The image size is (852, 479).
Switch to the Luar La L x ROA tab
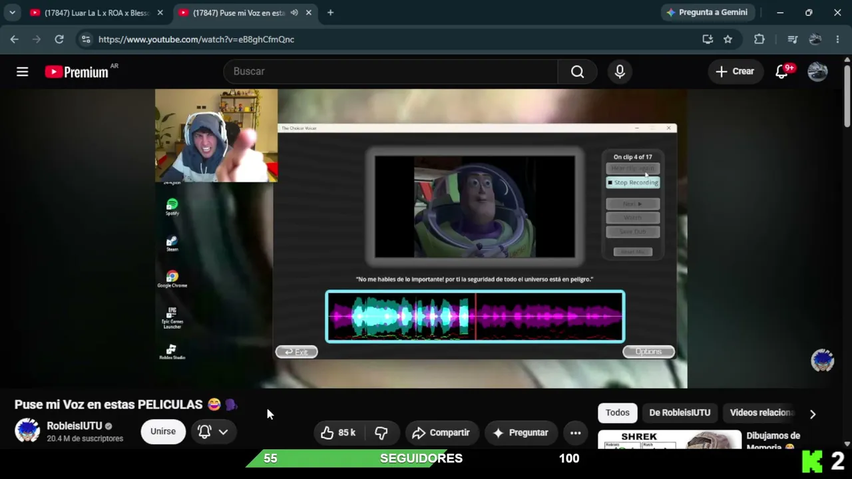[x=97, y=13]
